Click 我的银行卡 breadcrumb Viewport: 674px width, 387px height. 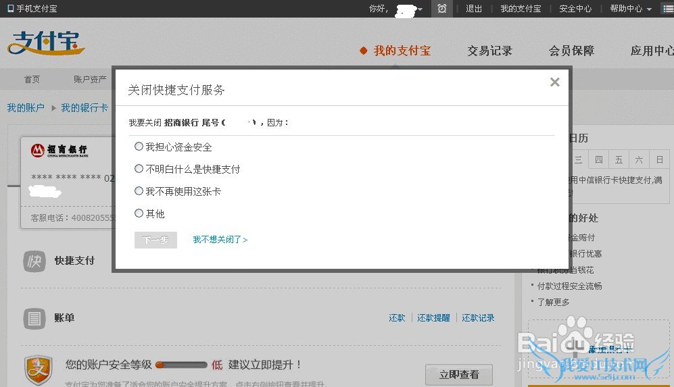tap(85, 108)
